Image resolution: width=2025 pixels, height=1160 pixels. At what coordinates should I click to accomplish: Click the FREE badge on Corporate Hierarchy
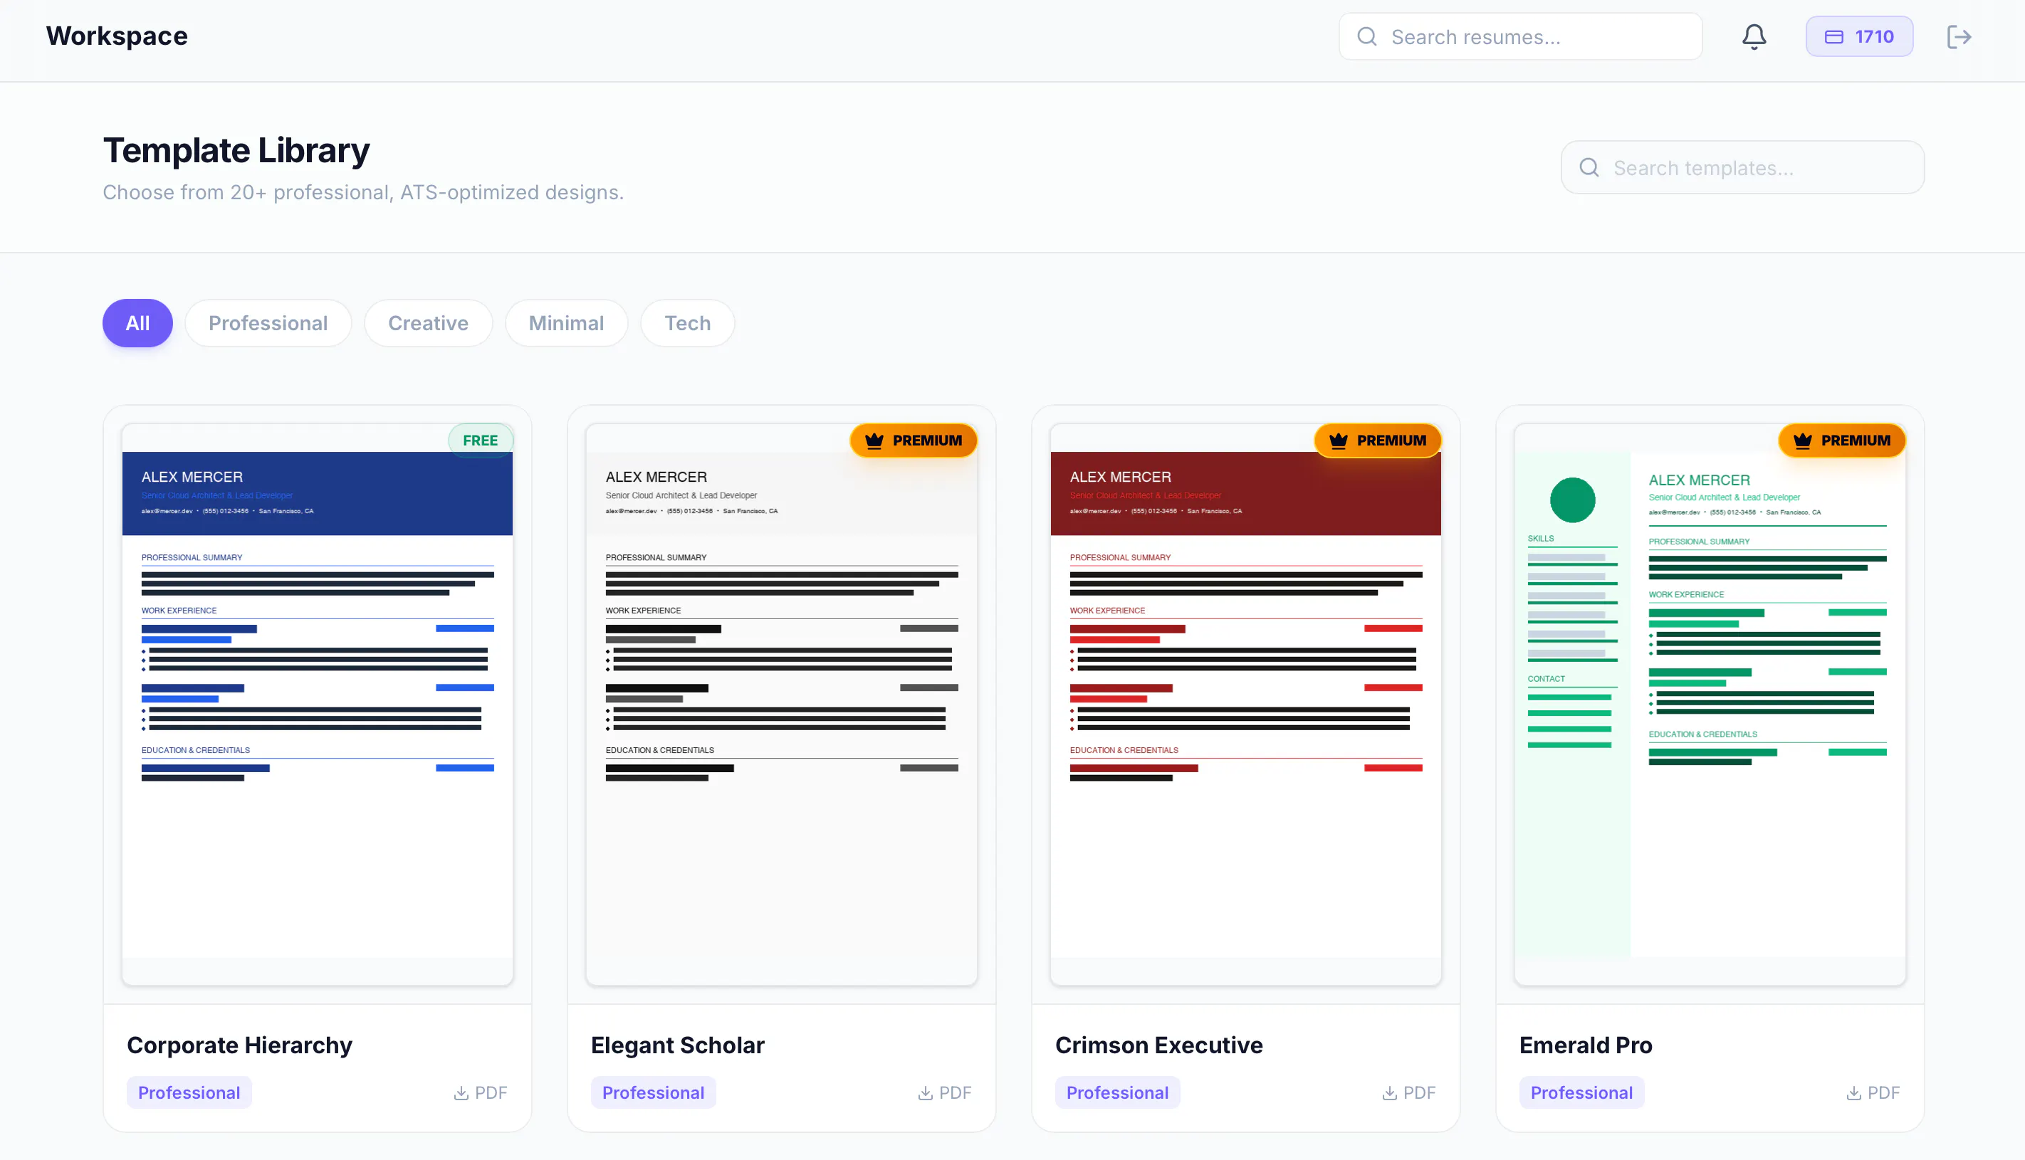click(481, 441)
